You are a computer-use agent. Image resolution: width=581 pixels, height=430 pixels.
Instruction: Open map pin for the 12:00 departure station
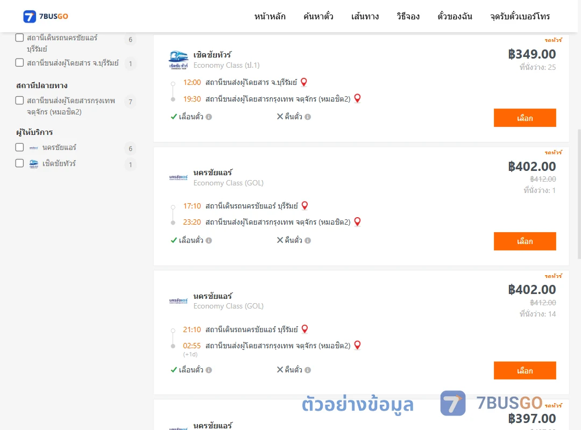click(x=304, y=82)
